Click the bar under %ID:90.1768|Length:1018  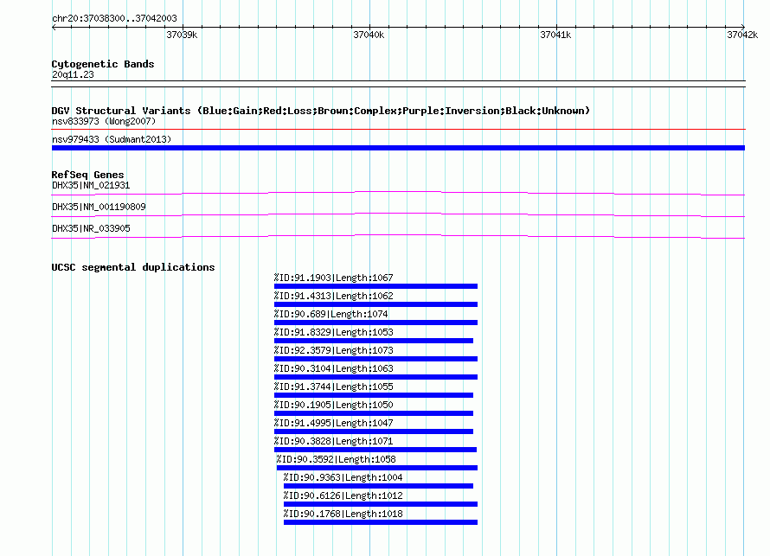[x=381, y=522]
